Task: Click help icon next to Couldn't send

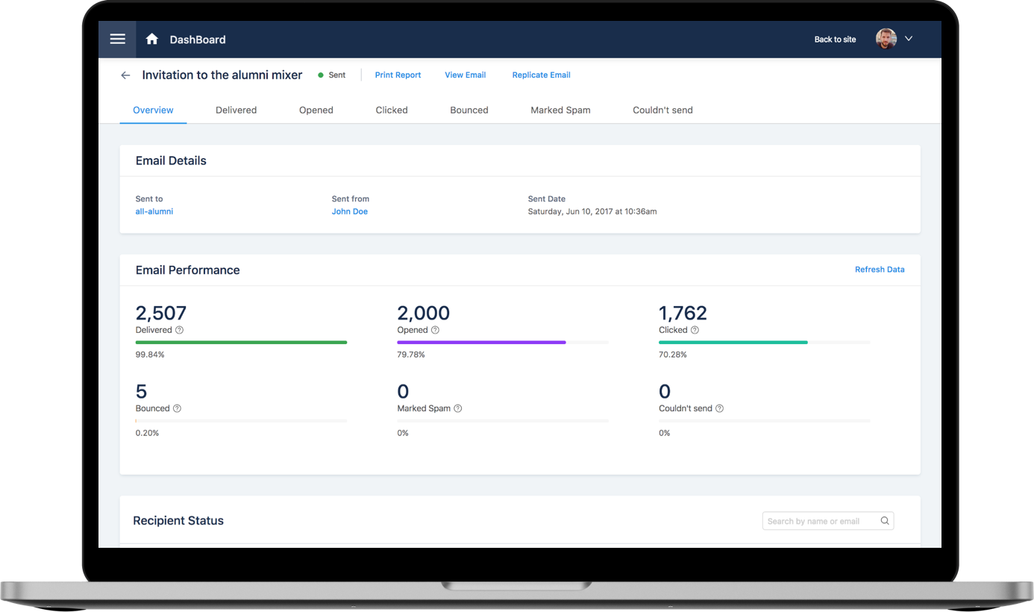Action: [x=719, y=408]
